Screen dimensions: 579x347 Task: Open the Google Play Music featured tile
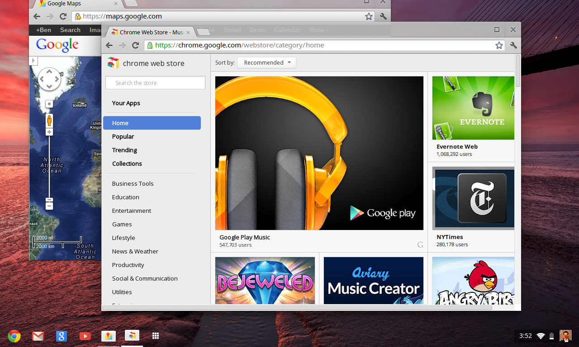pyautogui.click(x=319, y=153)
